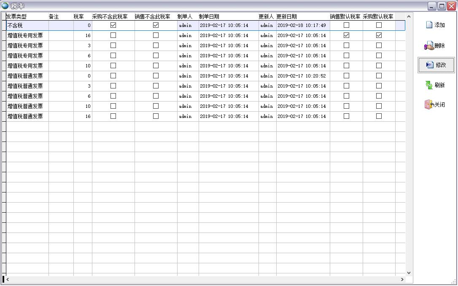
Task: Click the horizontal scrollbar left arrow
Action: (8, 279)
